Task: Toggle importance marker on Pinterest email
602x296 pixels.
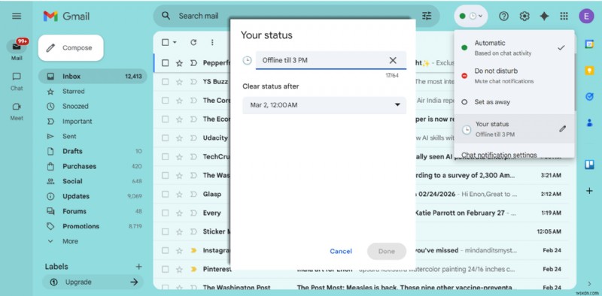Action: point(193,269)
